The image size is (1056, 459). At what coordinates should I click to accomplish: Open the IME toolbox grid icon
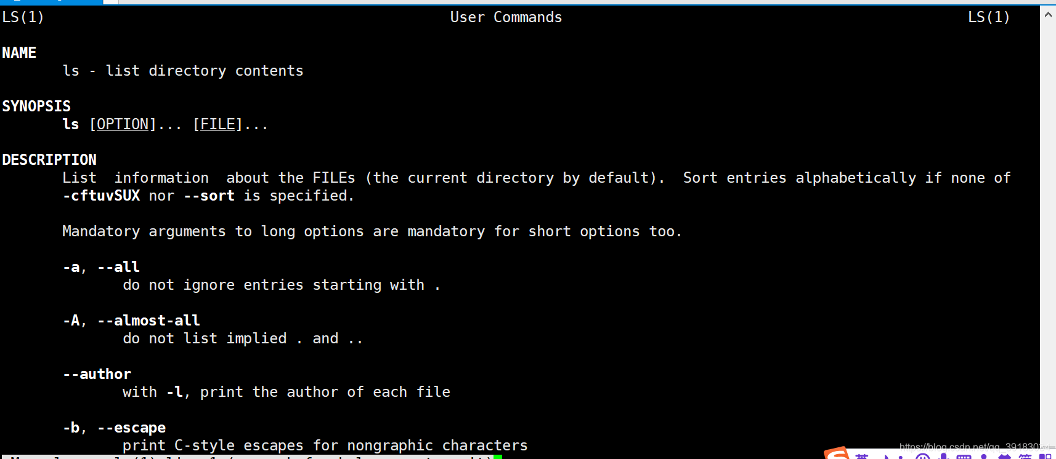[1046, 456]
